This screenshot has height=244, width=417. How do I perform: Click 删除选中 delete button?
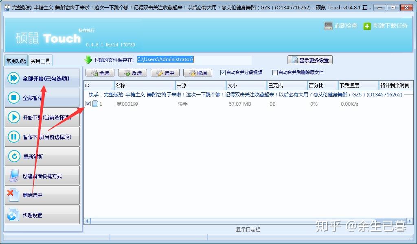tap(42, 195)
